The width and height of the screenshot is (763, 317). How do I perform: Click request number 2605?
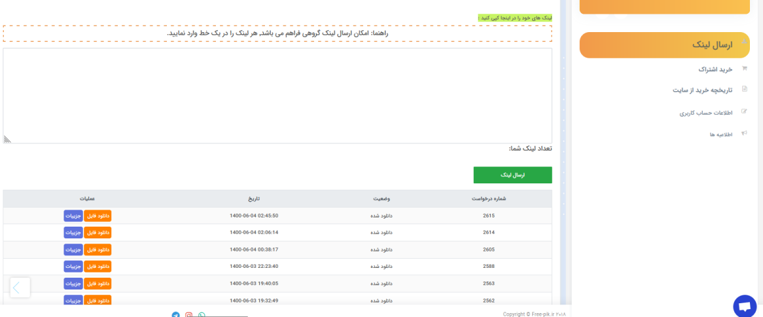[x=489, y=250]
